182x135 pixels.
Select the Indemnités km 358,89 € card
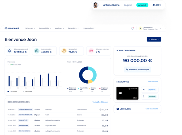pyautogui.click(x=44, y=51)
